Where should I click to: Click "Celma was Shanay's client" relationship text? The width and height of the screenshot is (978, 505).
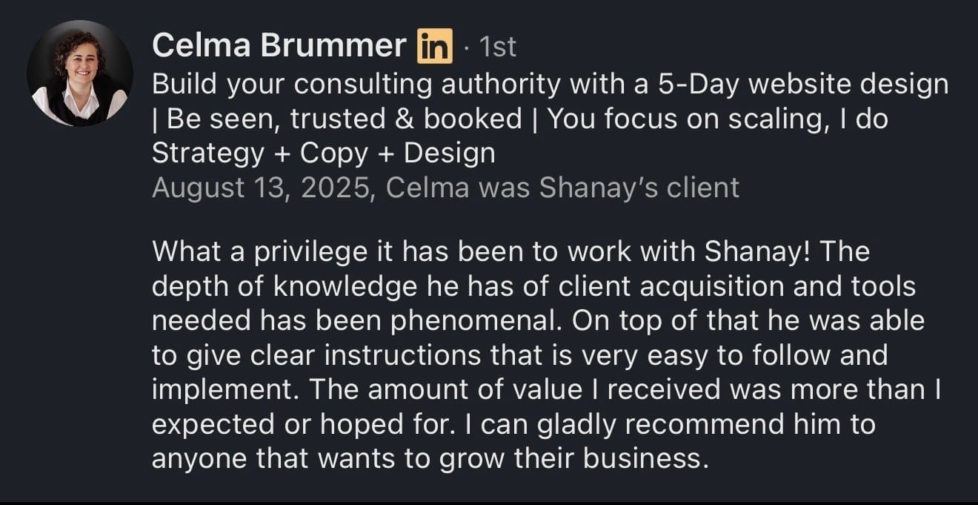click(x=563, y=187)
